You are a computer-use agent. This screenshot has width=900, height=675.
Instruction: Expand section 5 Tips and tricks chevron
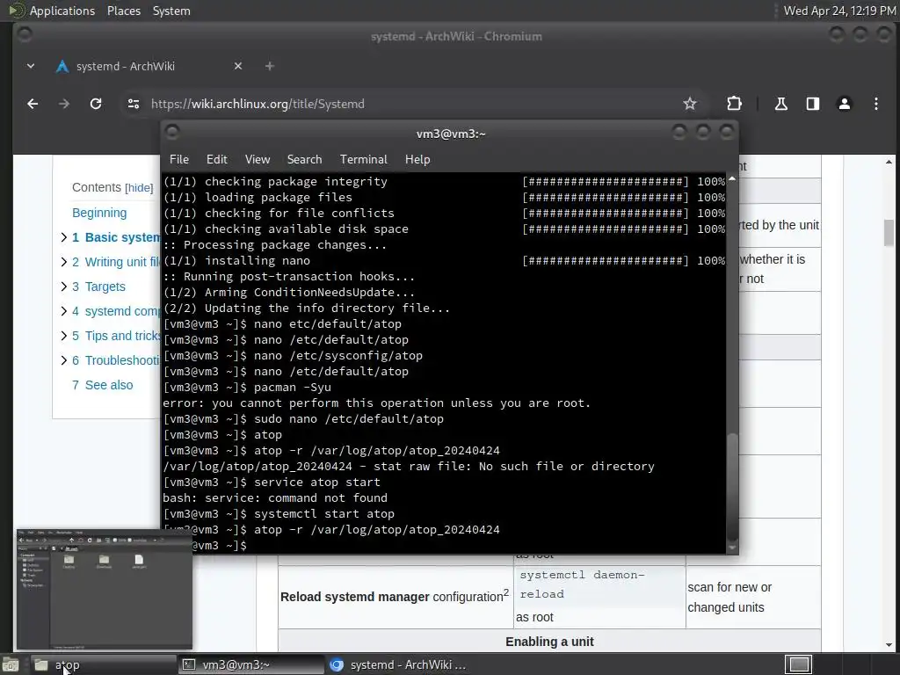pos(63,336)
